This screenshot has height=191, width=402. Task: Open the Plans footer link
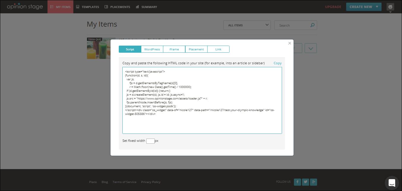tap(93, 182)
